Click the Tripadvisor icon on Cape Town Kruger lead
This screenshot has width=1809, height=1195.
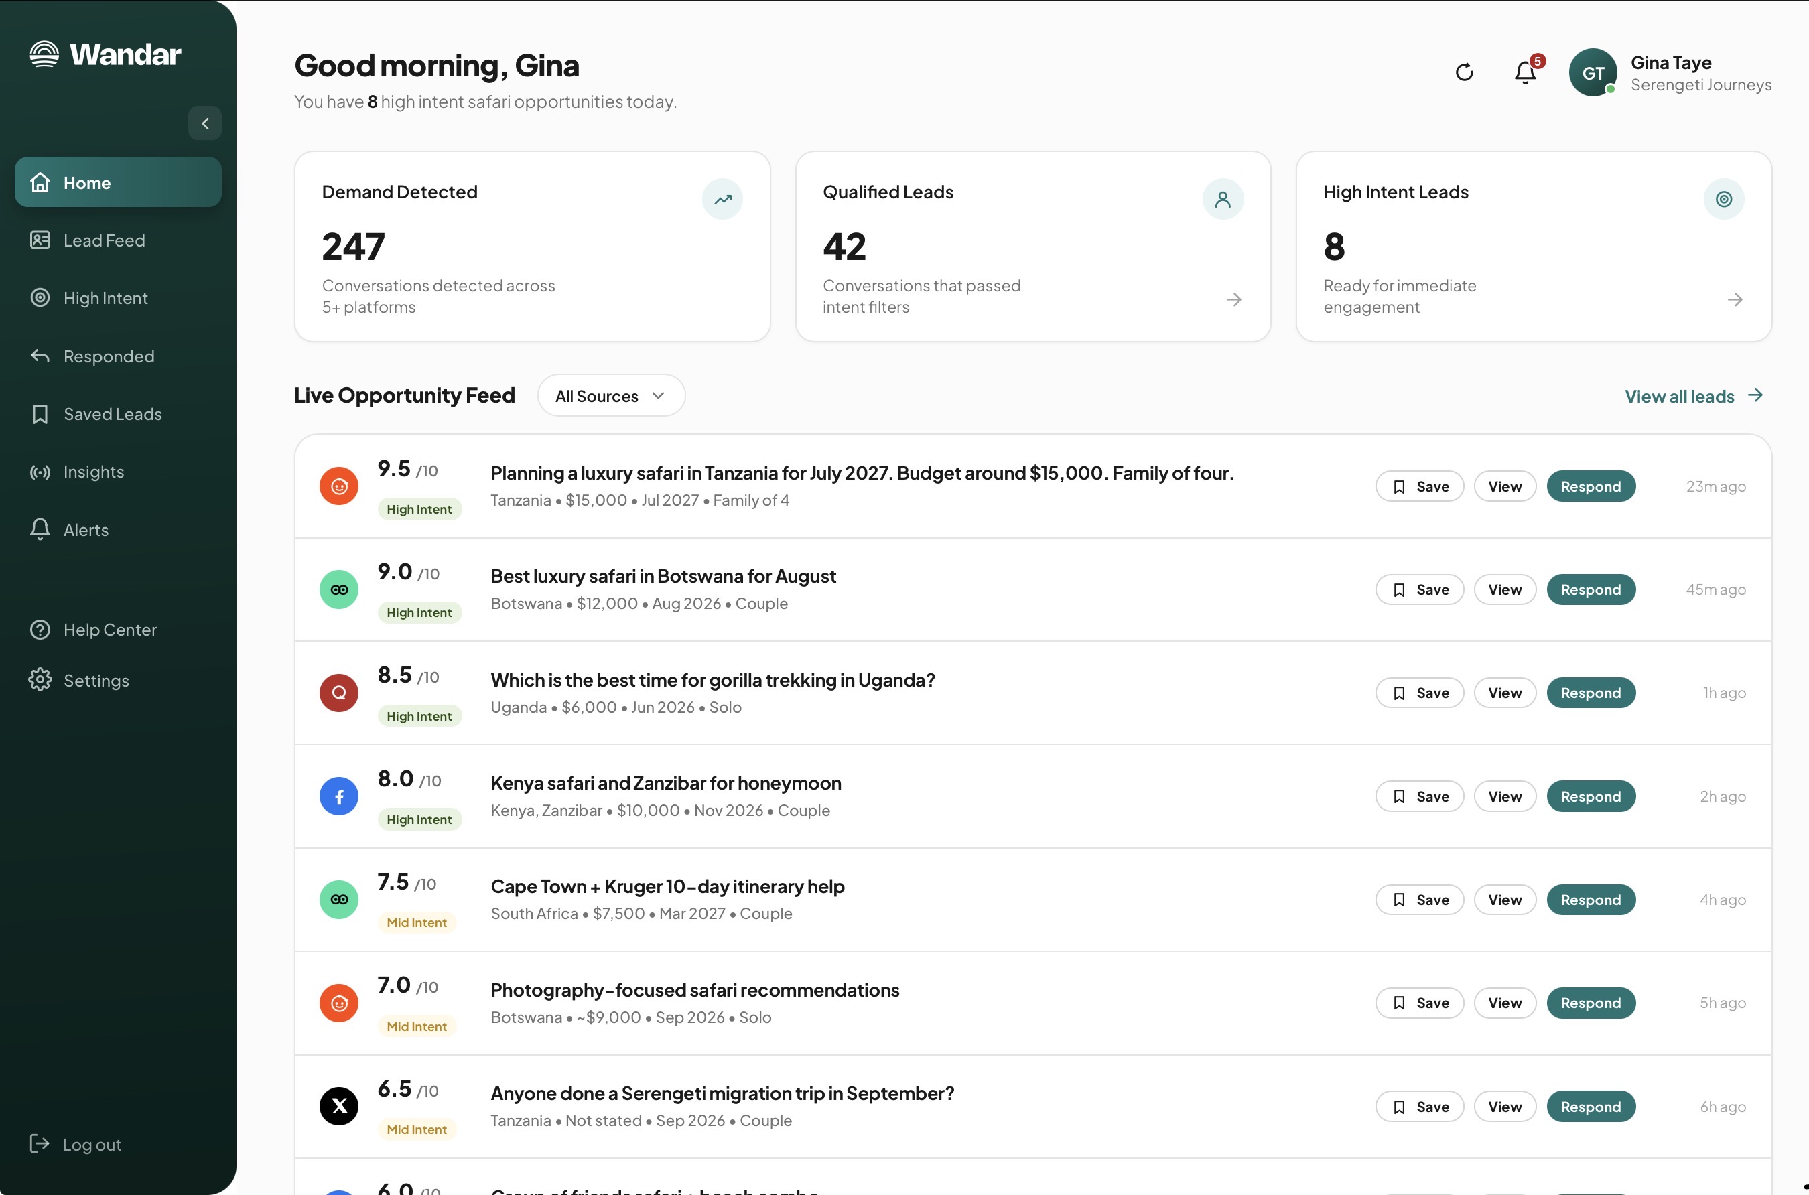point(339,900)
